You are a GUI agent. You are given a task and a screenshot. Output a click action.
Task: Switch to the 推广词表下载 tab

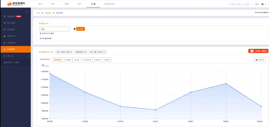[x=64, y=52]
